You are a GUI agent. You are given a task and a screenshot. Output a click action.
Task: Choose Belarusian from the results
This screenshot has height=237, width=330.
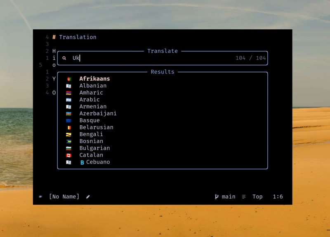pyautogui.click(x=96, y=127)
